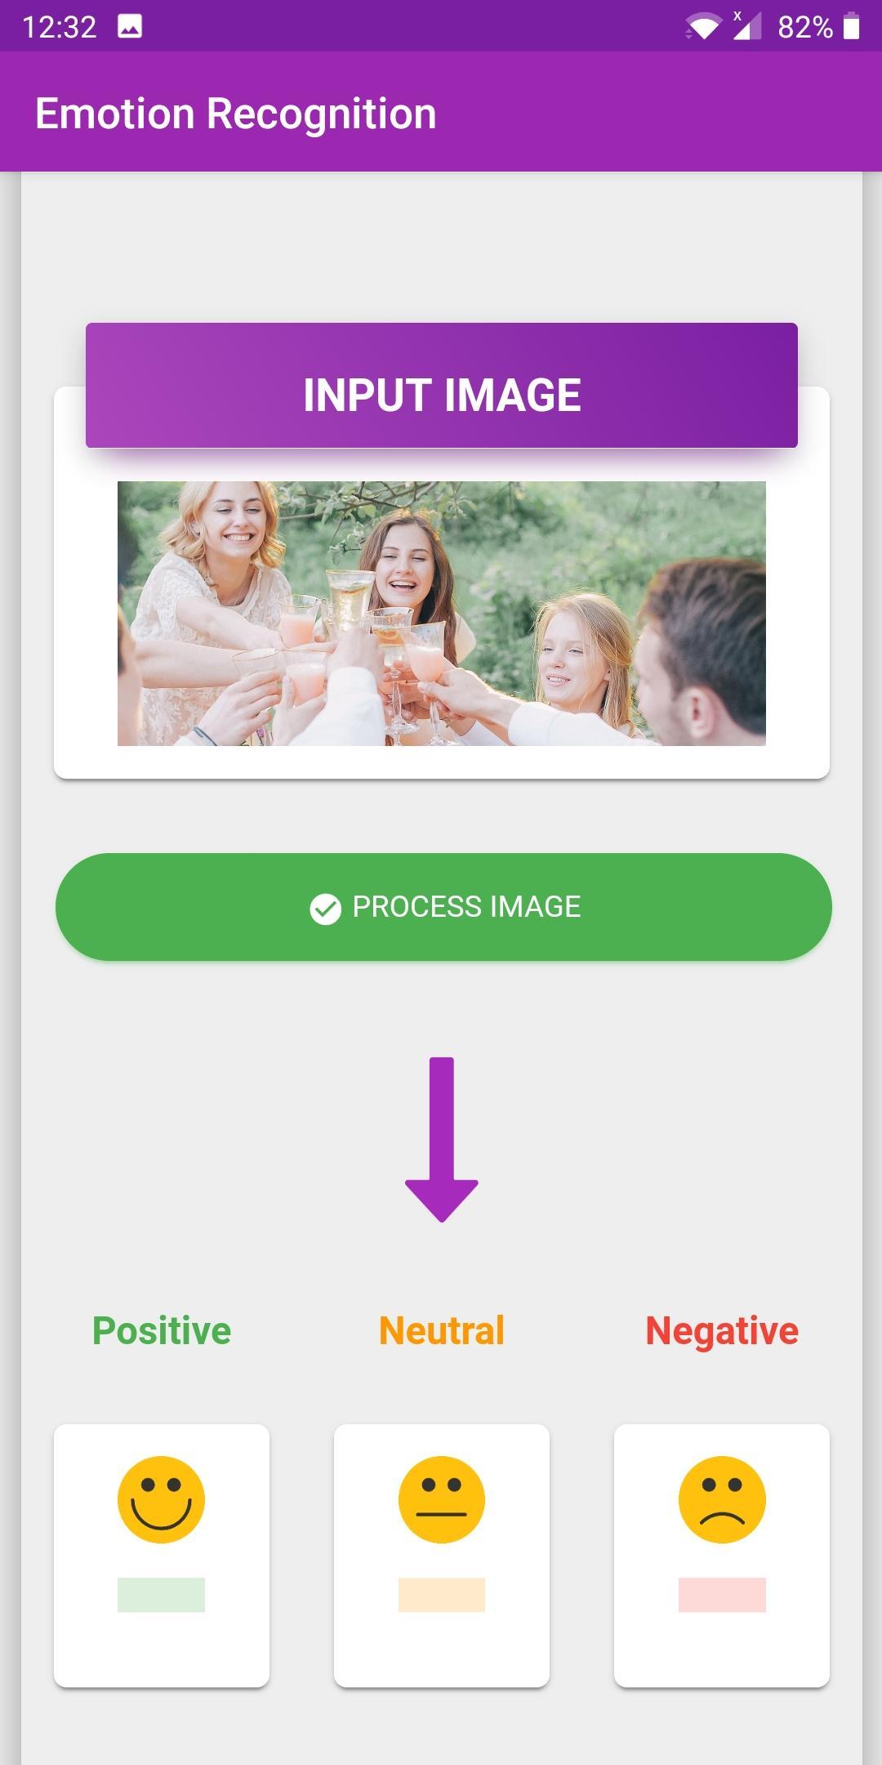This screenshot has height=1765, width=882.
Task: Click the white checkmark icon on Process Image
Action: (x=325, y=909)
